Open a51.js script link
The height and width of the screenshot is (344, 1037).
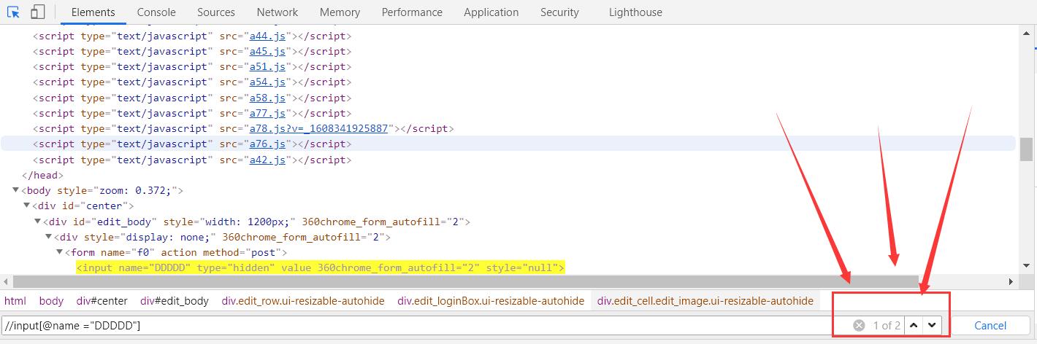267,66
